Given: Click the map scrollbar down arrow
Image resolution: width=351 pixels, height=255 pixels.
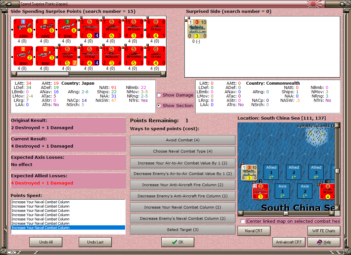Looking at the screenshot, I should (337, 208).
